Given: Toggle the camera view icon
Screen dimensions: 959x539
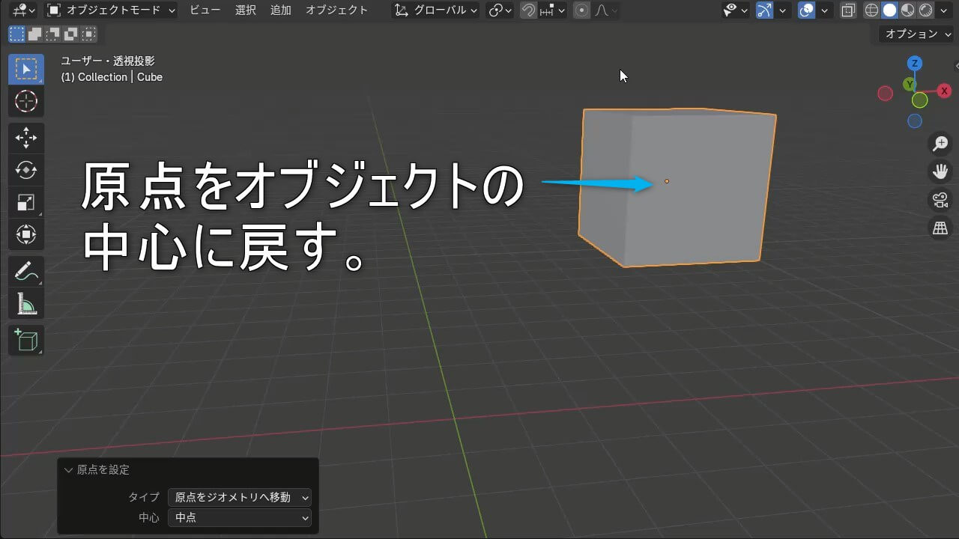Looking at the screenshot, I should (940, 200).
